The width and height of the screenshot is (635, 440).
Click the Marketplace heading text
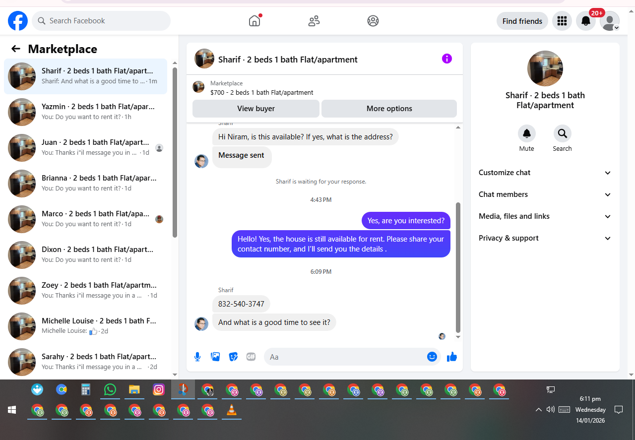click(63, 49)
